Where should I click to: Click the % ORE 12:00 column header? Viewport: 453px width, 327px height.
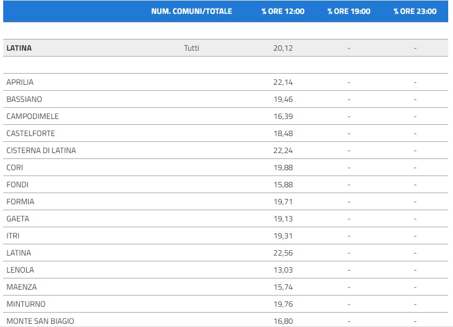[x=283, y=11]
